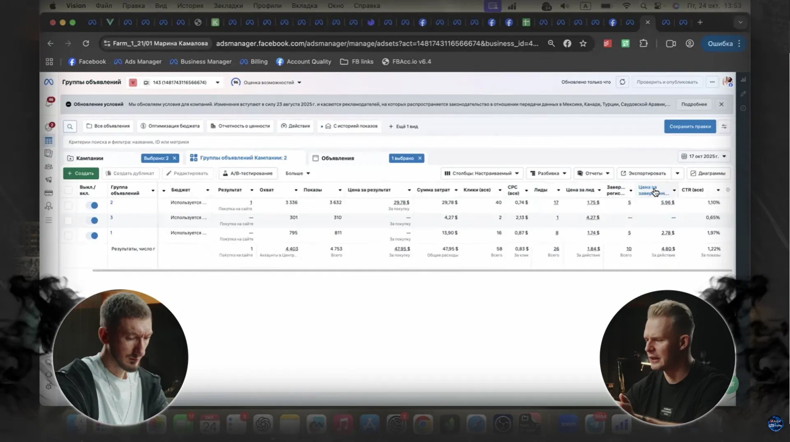The width and height of the screenshot is (790, 442).
Task: Remove the Выбрано: 2 campaign selection chip
Action: tap(174, 158)
